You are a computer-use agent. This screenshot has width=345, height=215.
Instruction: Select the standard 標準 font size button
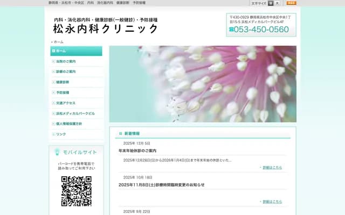pyautogui.click(x=271, y=3)
